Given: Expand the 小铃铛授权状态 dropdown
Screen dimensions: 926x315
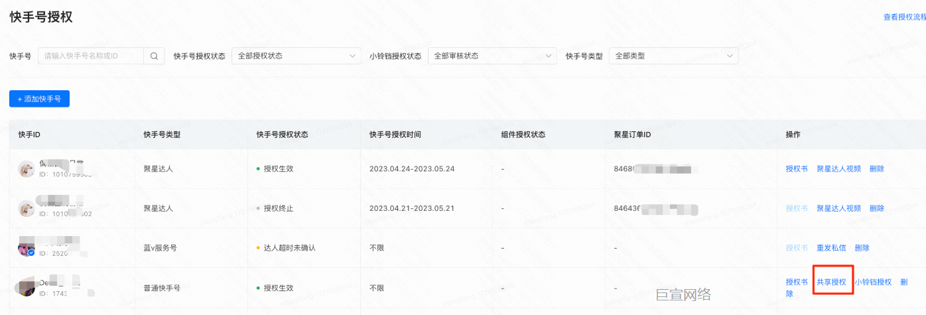Looking at the screenshot, I should click(x=492, y=56).
